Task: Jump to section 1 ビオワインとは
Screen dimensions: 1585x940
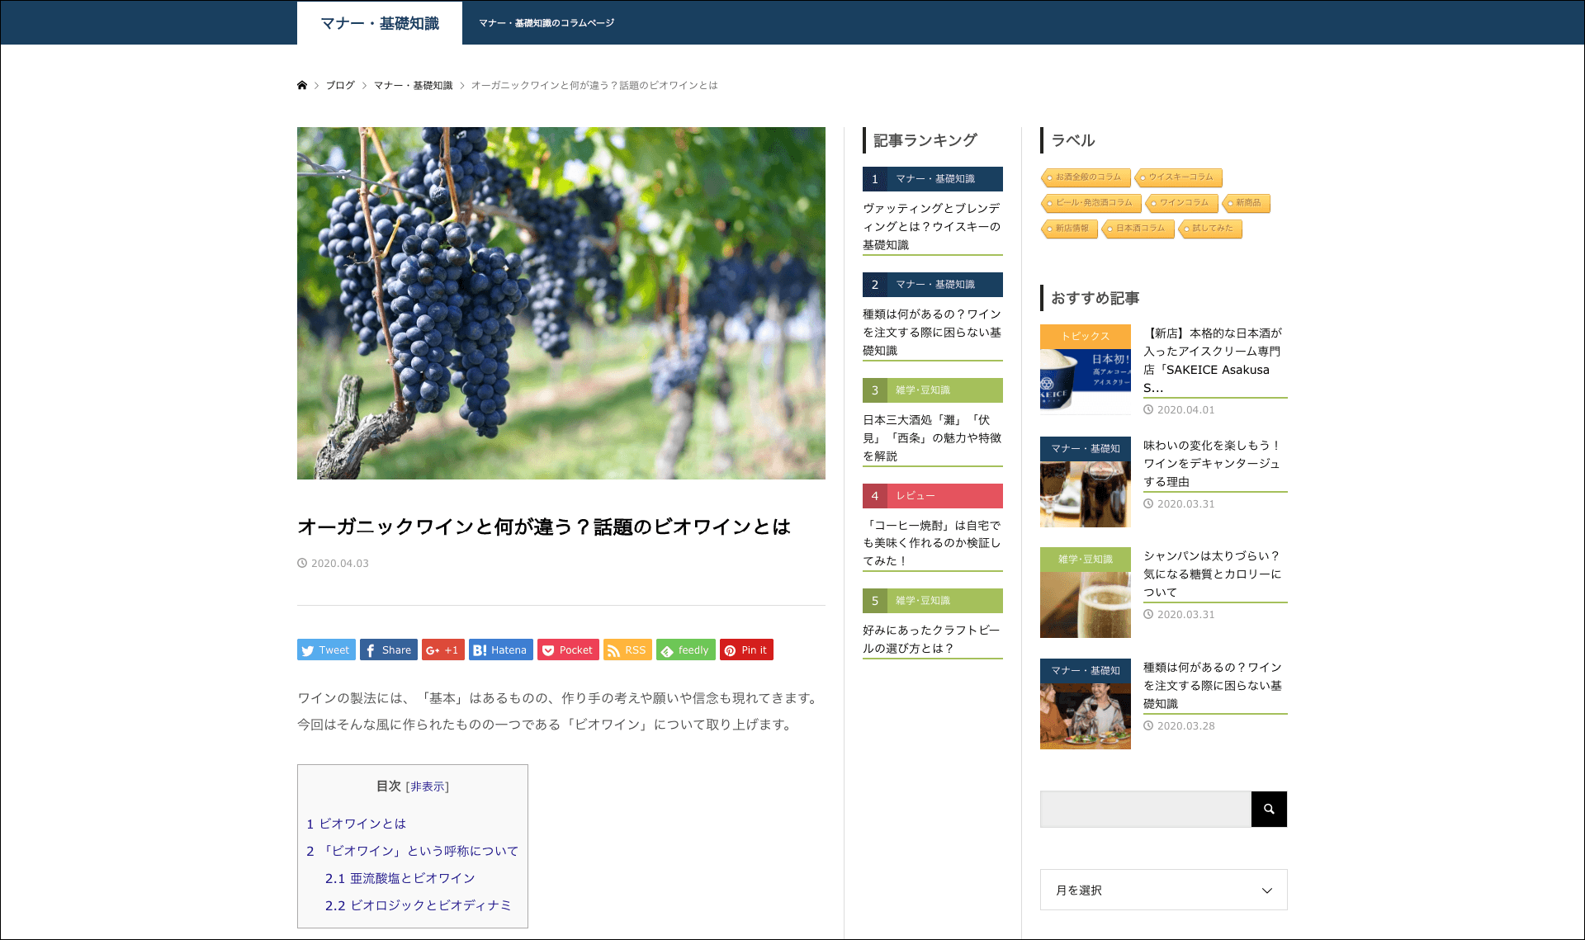Action: [x=357, y=824]
